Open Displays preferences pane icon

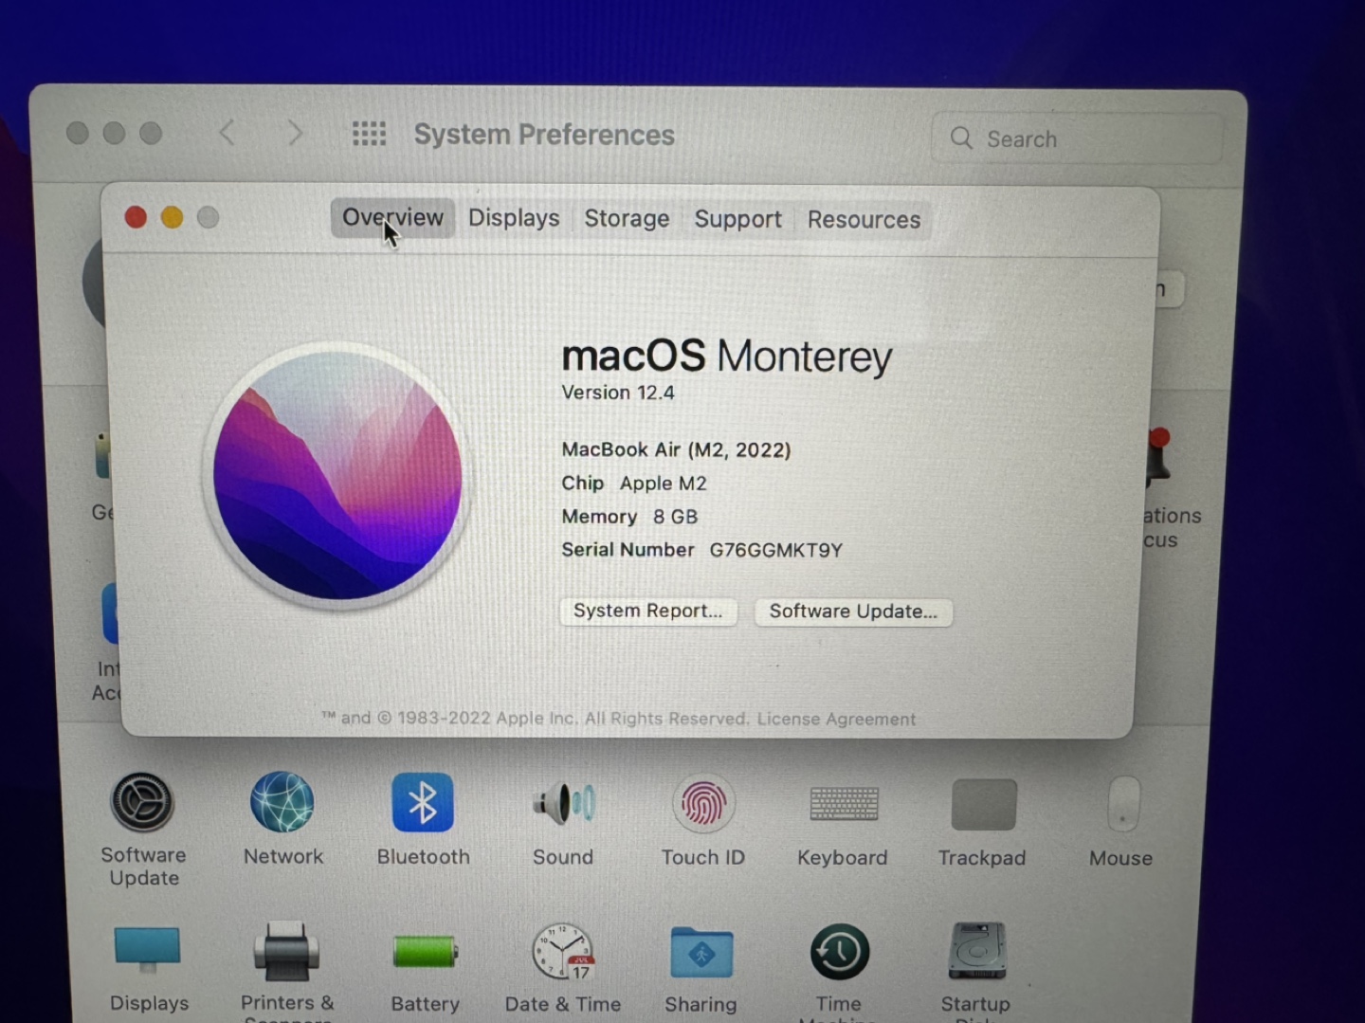147,950
